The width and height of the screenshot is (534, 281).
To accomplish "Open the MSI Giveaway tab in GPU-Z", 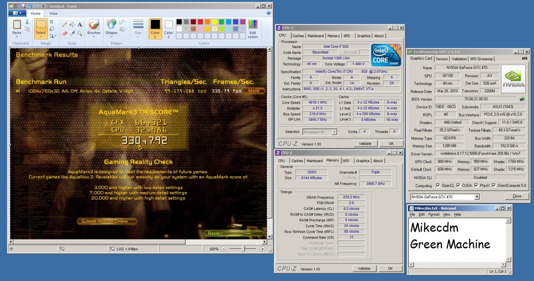I will [481, 59].
